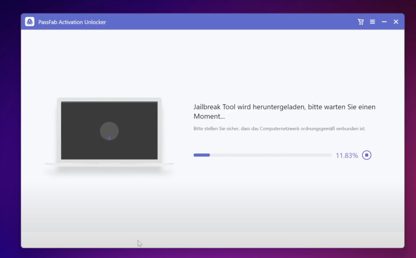The width and height of the screenshot is (416, 258).
Task: Stop the jailbreak tool download
Action: pyautogui.click(x=367, y=155)
